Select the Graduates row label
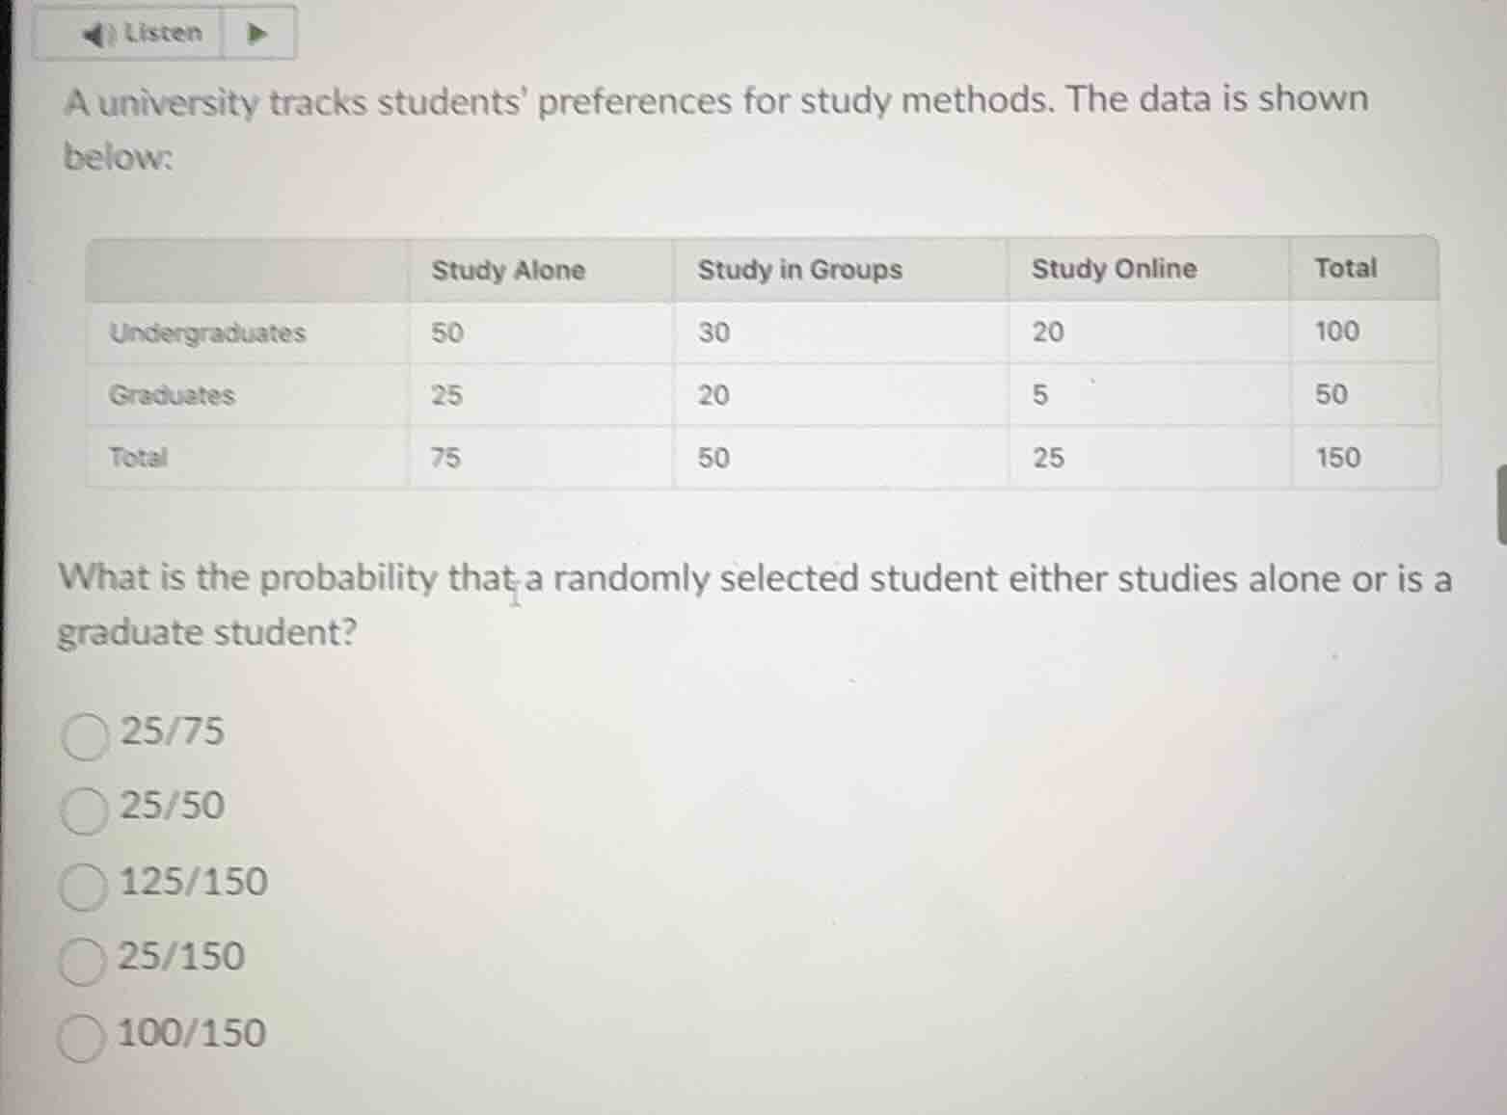1507x1115 pixels. coord(172,395)
